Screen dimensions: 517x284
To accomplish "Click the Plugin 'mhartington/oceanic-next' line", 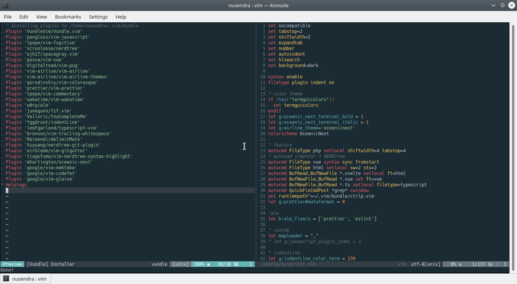I will (x=49, y=162).
